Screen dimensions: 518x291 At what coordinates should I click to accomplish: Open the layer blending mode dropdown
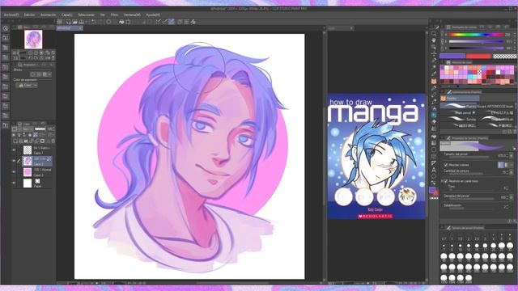28,129
